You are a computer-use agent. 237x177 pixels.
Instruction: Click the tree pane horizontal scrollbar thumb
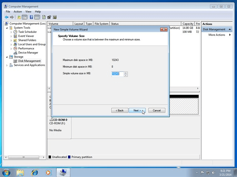pyautogui.click(x=24, y=157)
